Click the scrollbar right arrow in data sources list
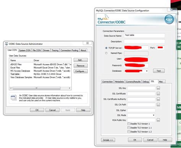This screenshot has height=148, width=181. click(69, 88)
